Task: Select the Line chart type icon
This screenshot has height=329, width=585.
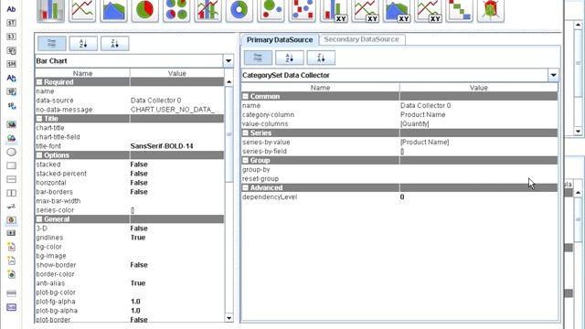Action: 82,10
